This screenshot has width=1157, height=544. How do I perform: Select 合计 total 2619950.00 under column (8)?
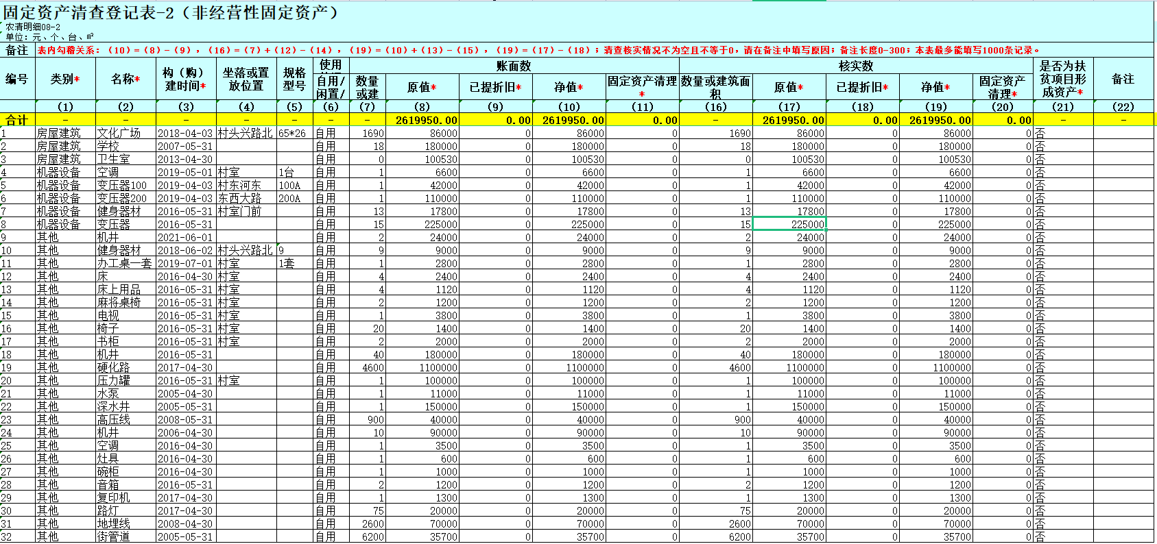422,120
